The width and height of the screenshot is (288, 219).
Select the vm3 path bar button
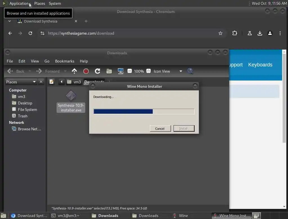74,82
